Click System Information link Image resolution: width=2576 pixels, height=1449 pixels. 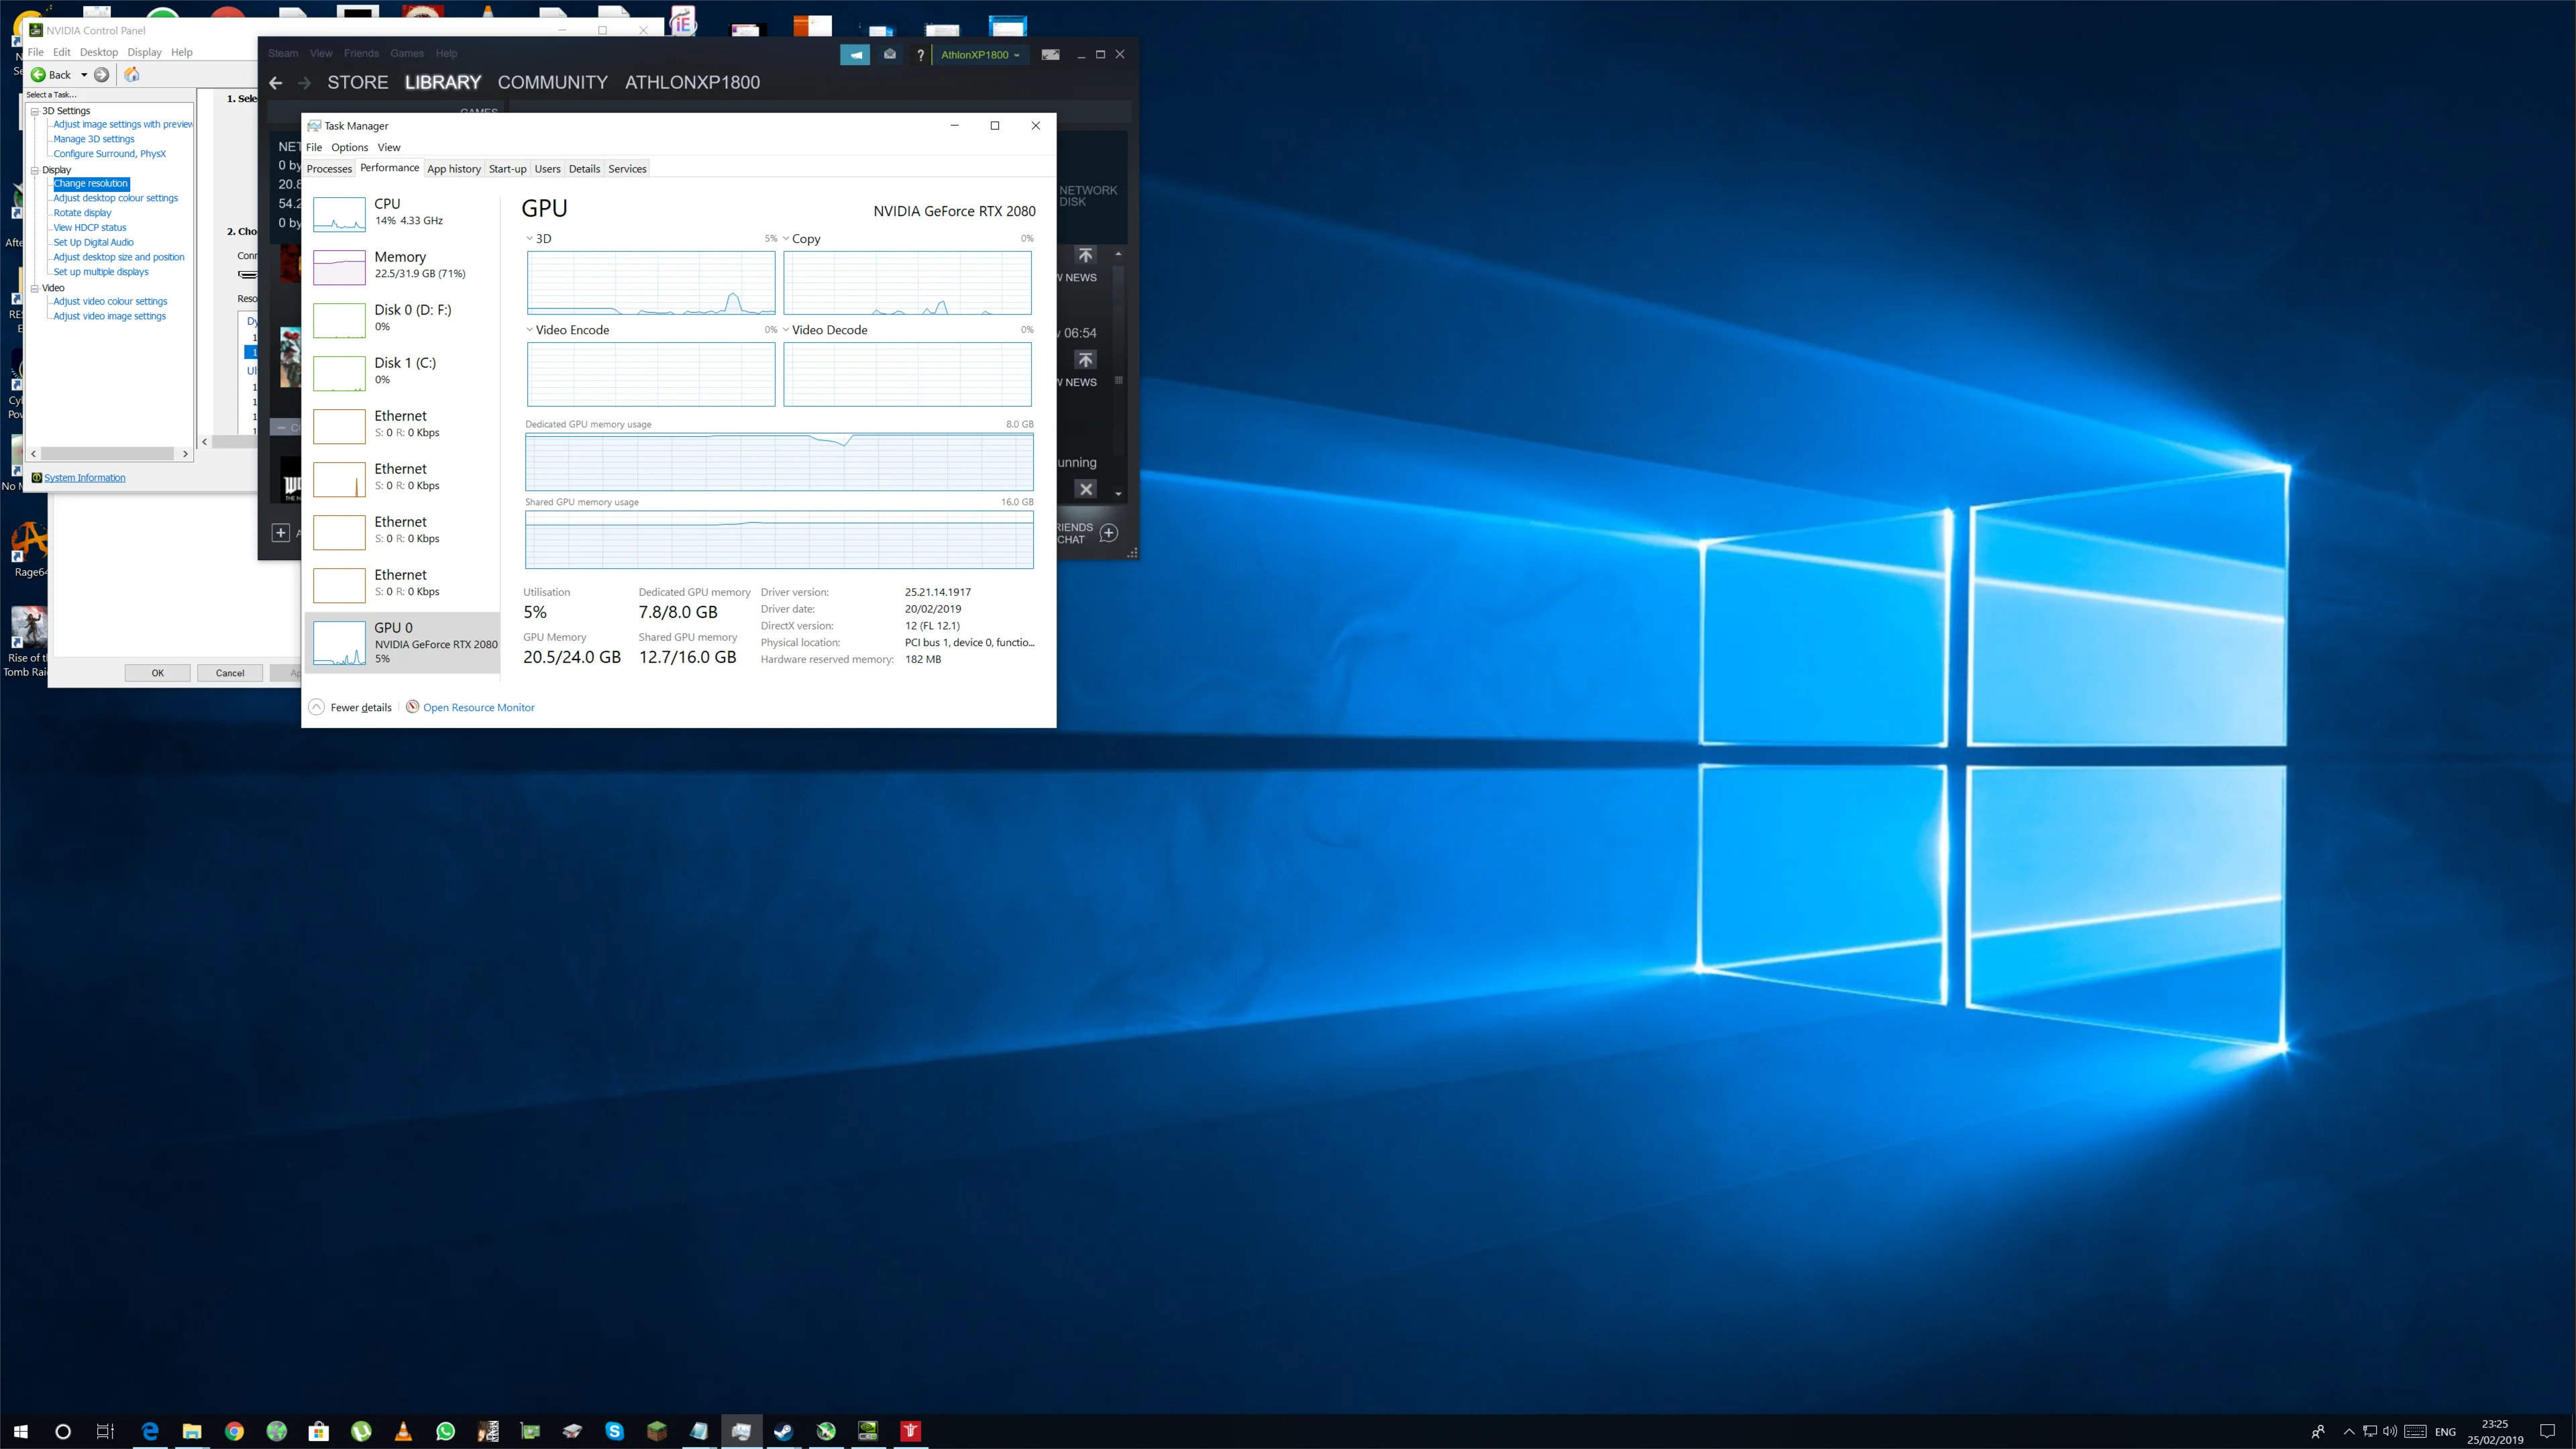point(84,478)
